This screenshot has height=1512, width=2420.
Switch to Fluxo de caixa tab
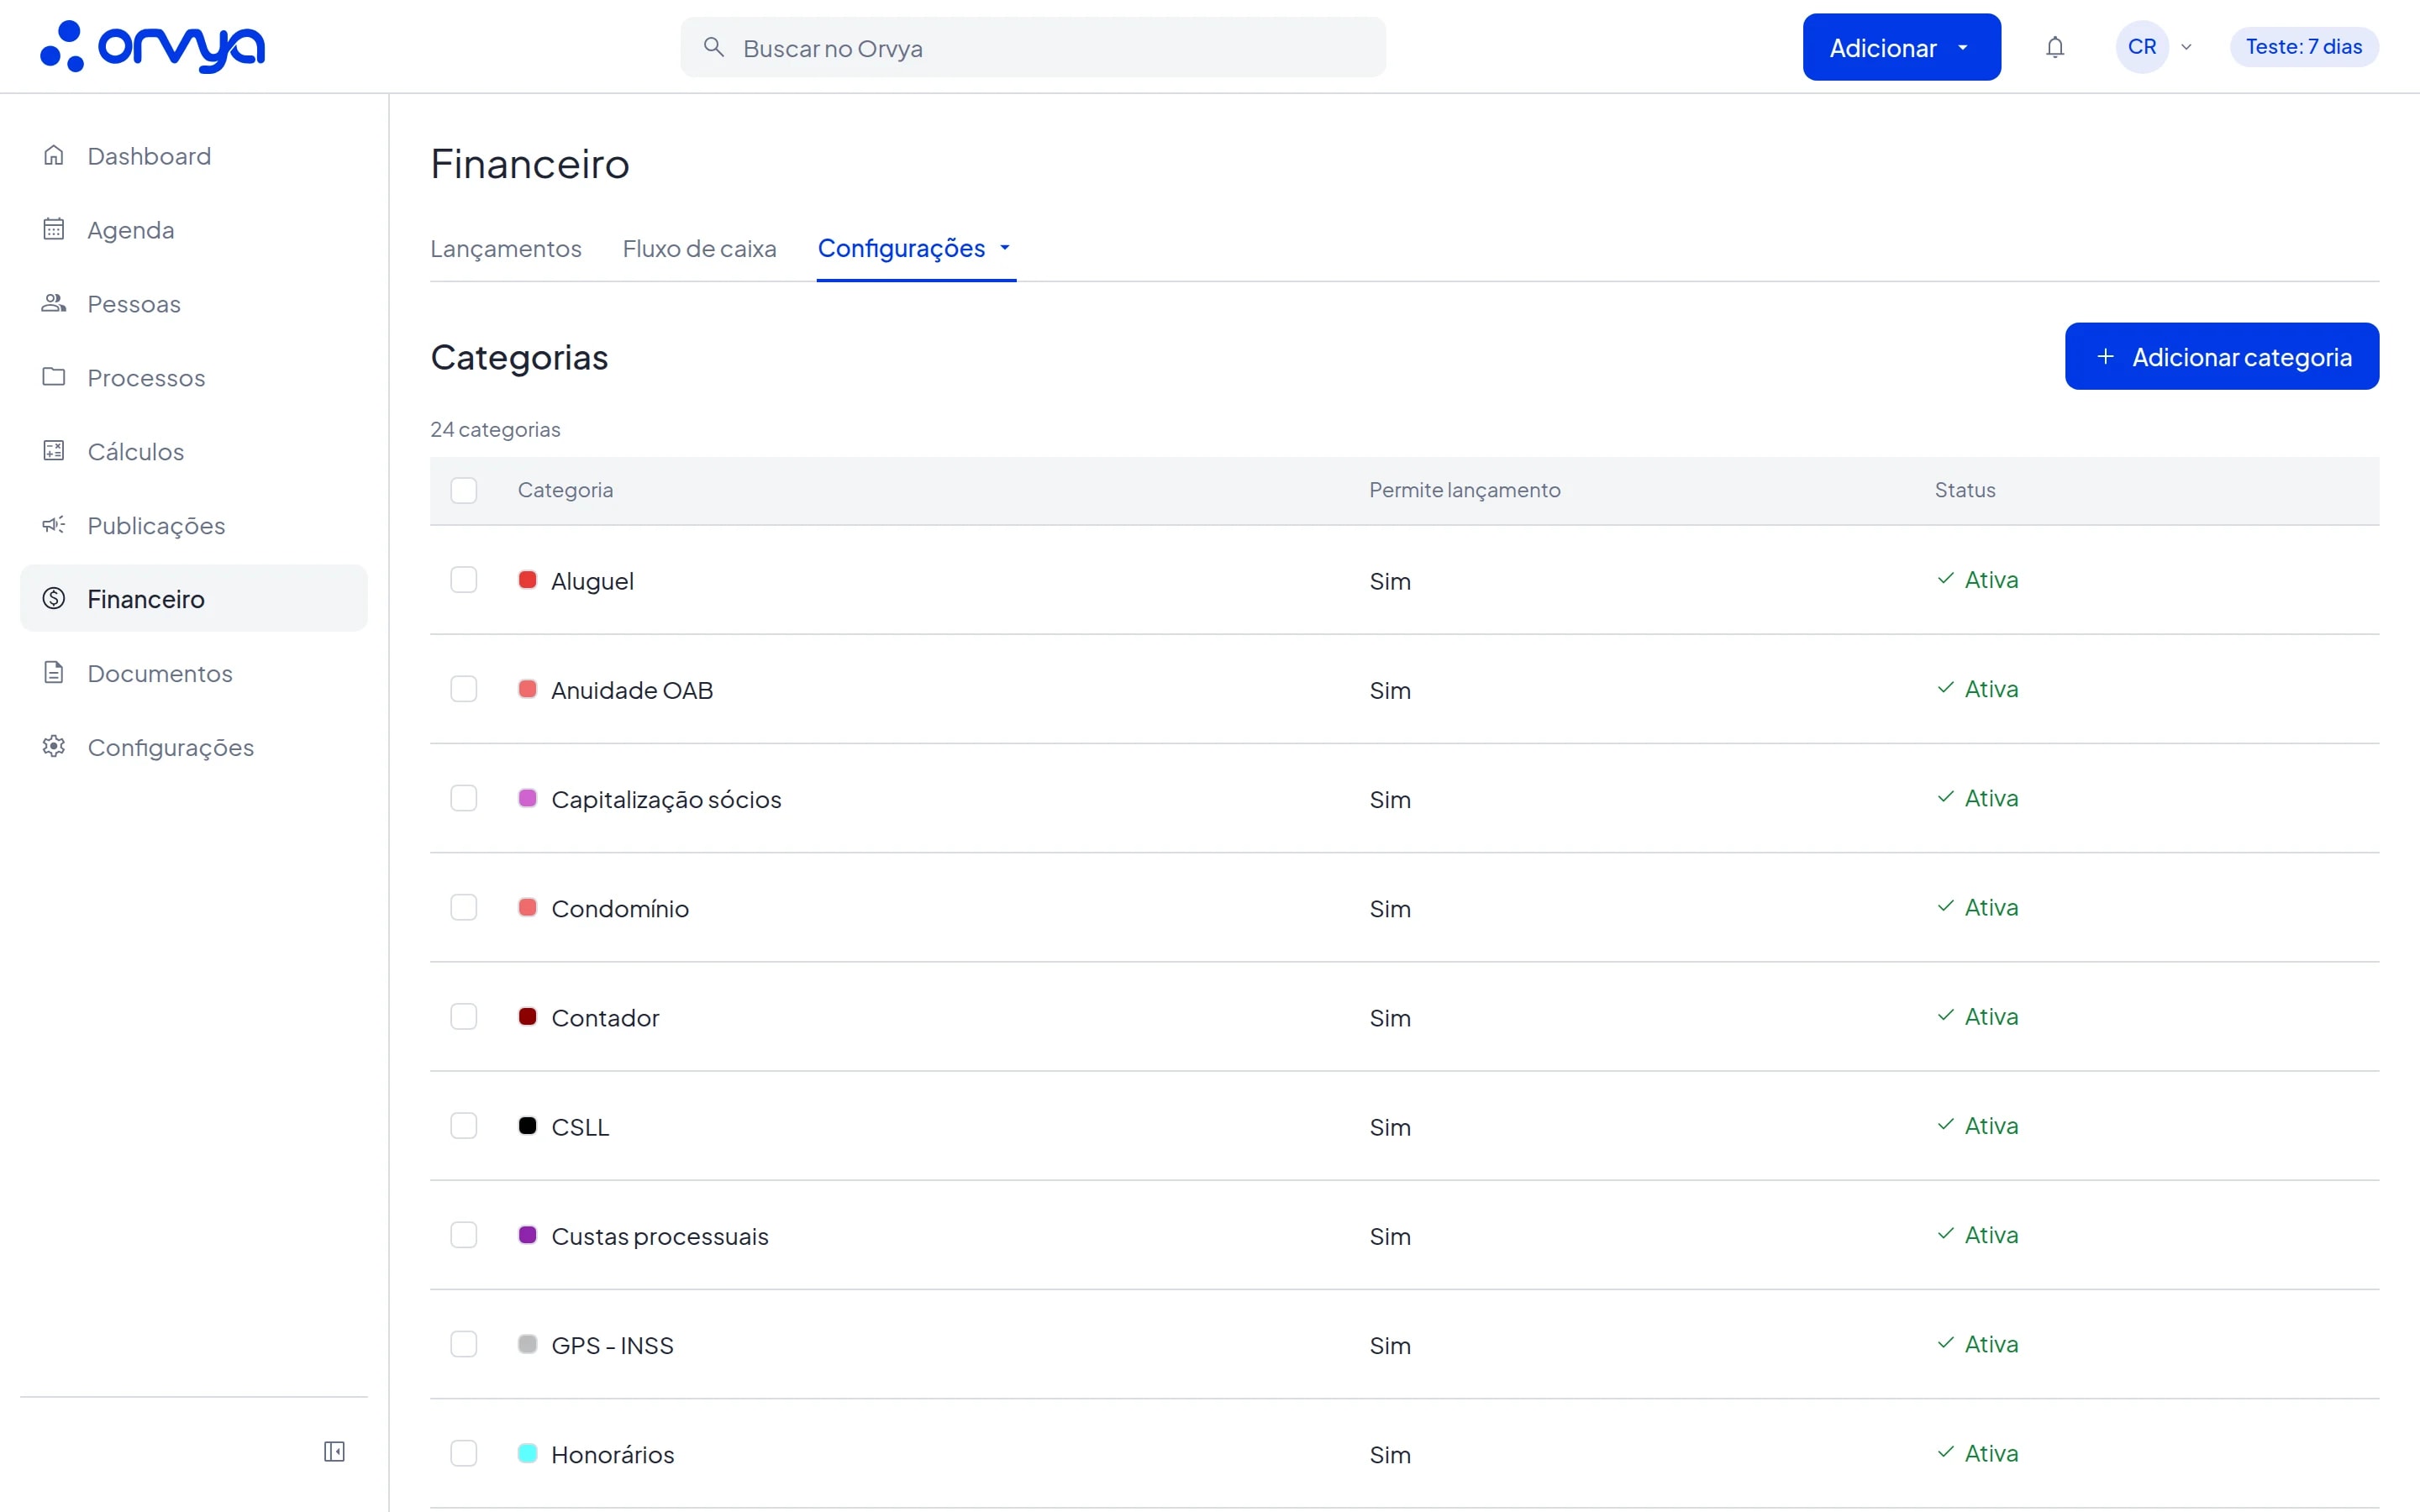click(699, 248)
